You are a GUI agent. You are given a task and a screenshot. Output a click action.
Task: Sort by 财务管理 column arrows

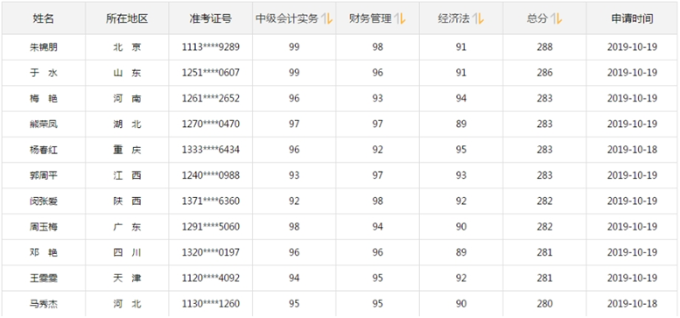point(400,18)
